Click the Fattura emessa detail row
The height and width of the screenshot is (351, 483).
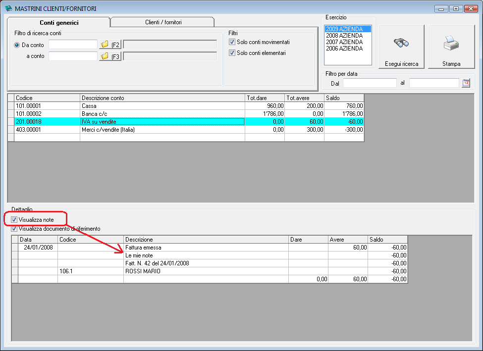coord(210,248)
